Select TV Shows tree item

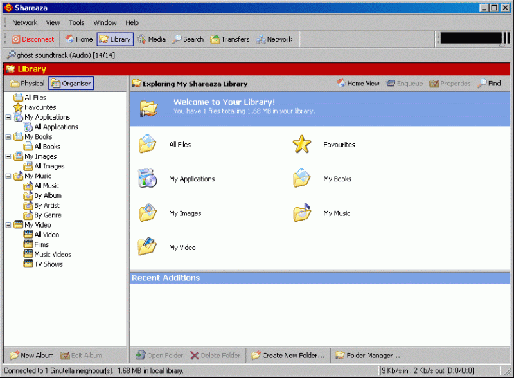click(x=43, y=264)
